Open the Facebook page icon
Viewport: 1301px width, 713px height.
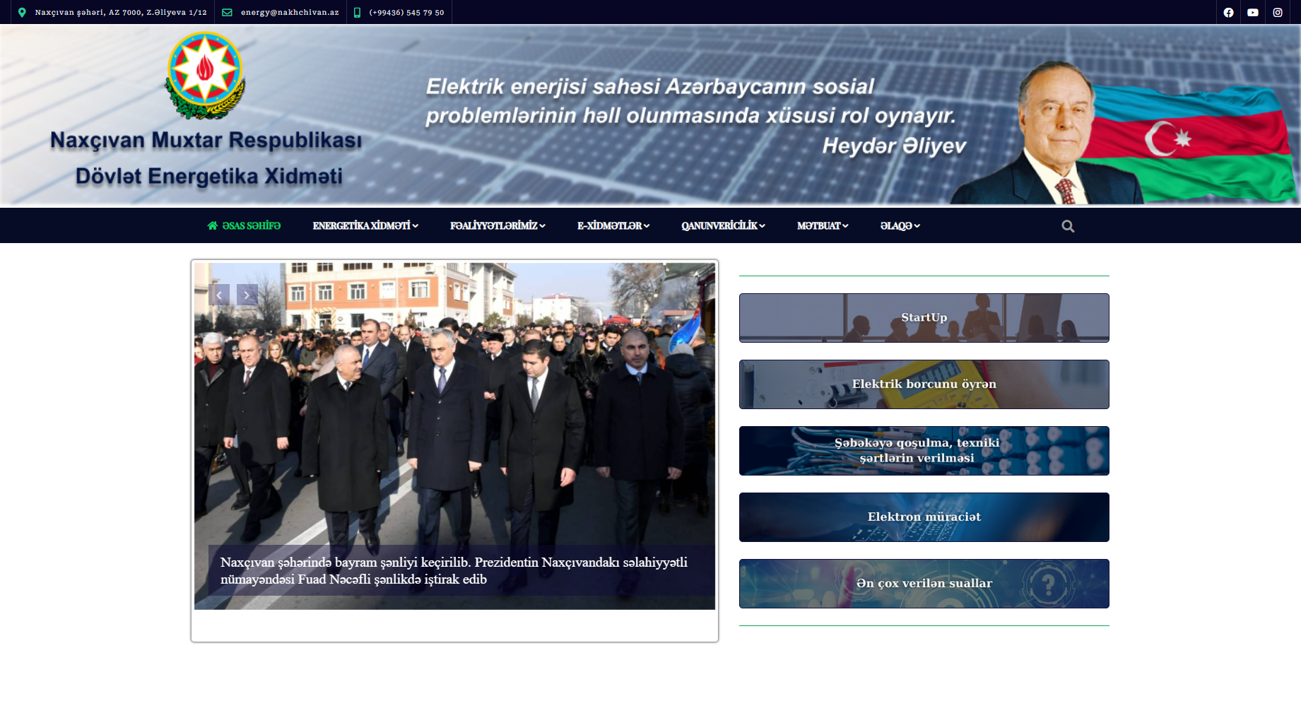click(x=1228, y=13)
